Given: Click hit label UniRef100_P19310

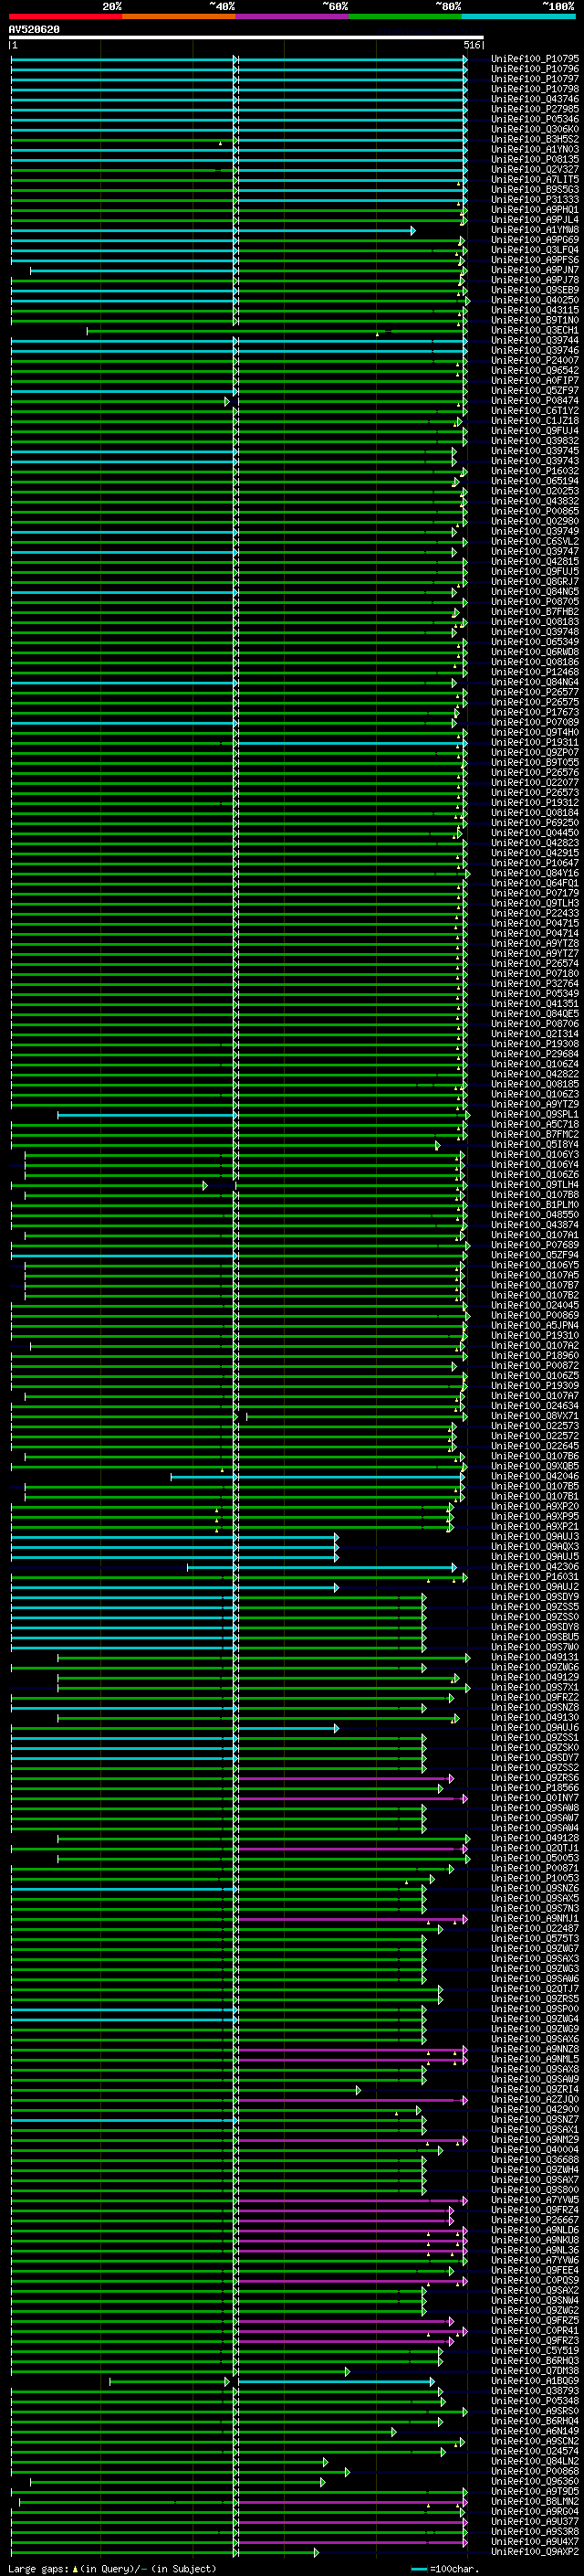Looking at the screenshot, I should click(x=535, y=1335).
